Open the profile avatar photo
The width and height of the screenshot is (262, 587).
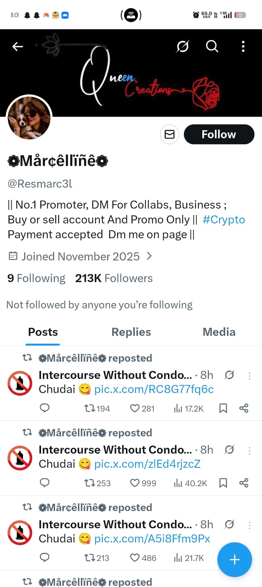pos(29,118)
